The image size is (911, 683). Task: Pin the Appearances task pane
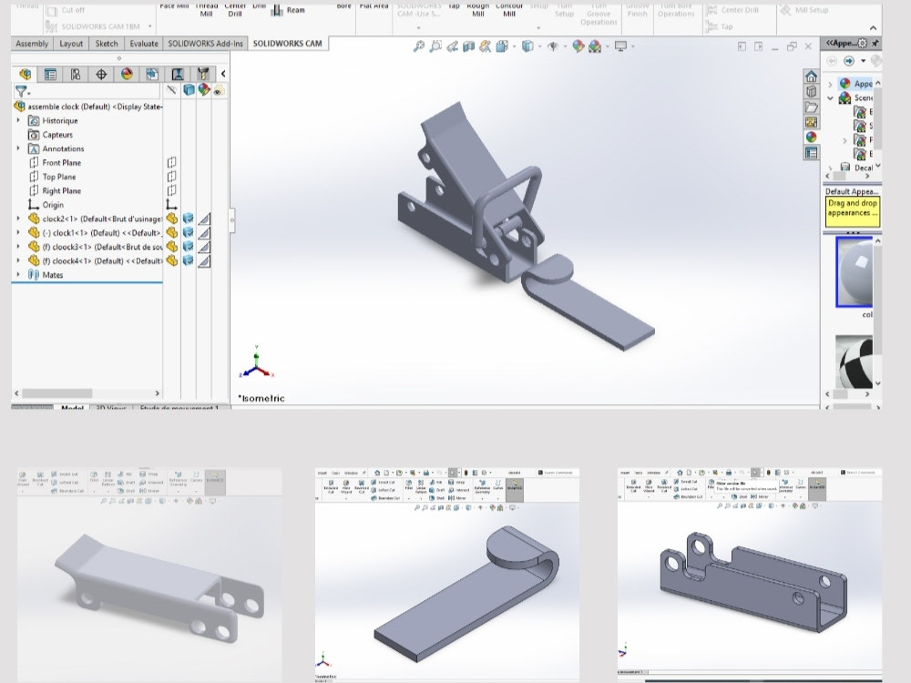(x=875, y=43)
